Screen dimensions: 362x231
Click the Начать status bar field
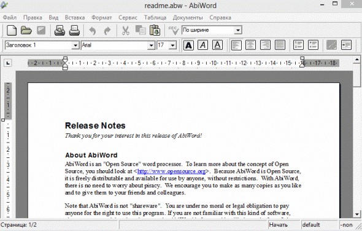pos(284,225)
